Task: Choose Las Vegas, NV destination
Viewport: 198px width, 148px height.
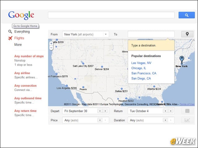Action: pyautogui.click(x=141, y=63)
